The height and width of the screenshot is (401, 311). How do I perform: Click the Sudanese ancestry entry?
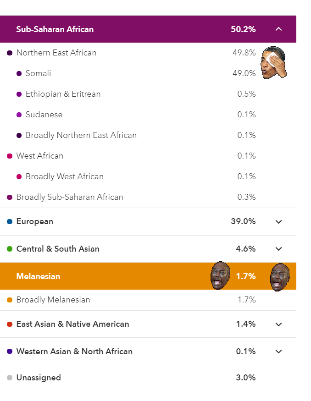pyautogui.click(x=44, y=115)
